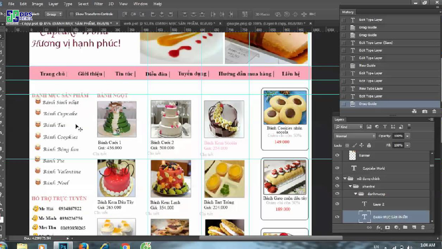Click Lock image pixels brush icon
Screen dimensions: 442x249
(x=354, y=145)
